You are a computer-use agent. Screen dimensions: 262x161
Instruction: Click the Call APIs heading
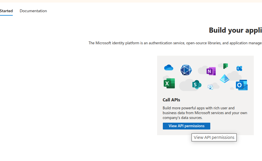[x=171, y=100]
